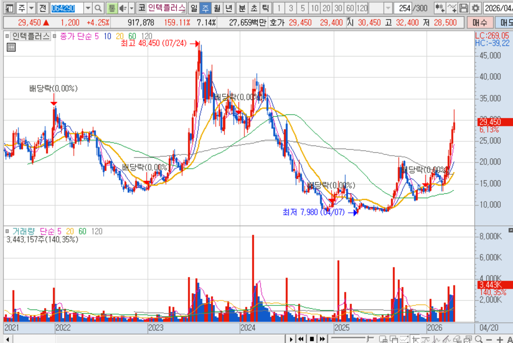The width and height of the screenshot is (513, 343).
Task: Click the window-with-grid icon in bottom toolbar
Action: (x=383, y=339)
